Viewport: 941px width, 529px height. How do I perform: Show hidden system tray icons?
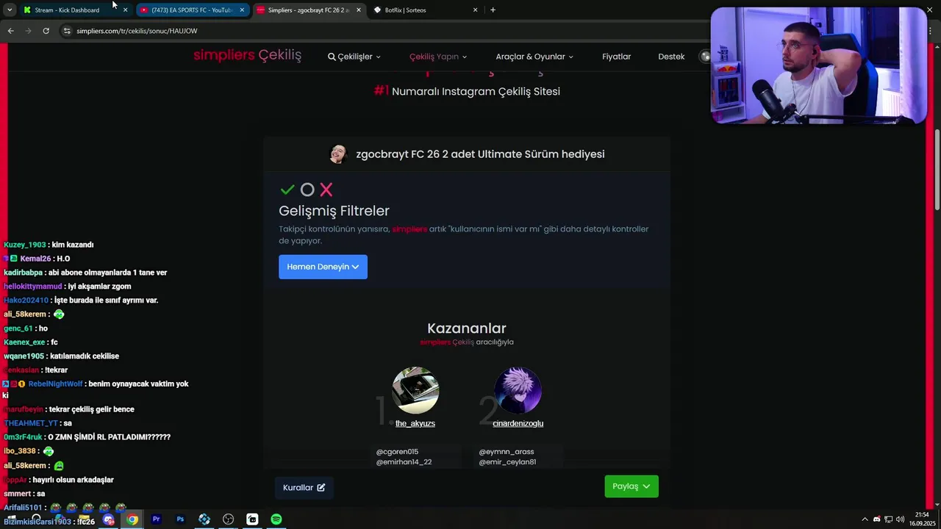[865, 519]
